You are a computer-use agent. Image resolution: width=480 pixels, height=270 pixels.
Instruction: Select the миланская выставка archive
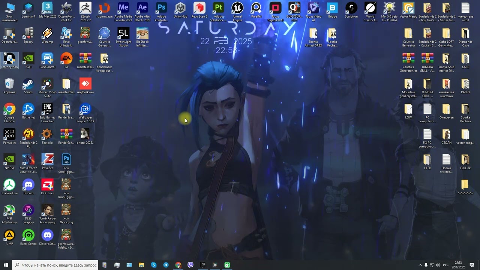click(446, 88)
